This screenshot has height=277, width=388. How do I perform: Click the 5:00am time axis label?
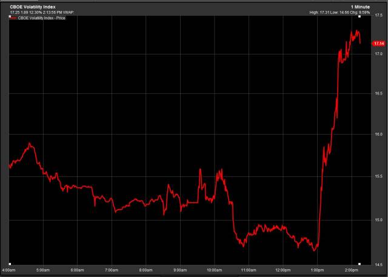[43, 270]
